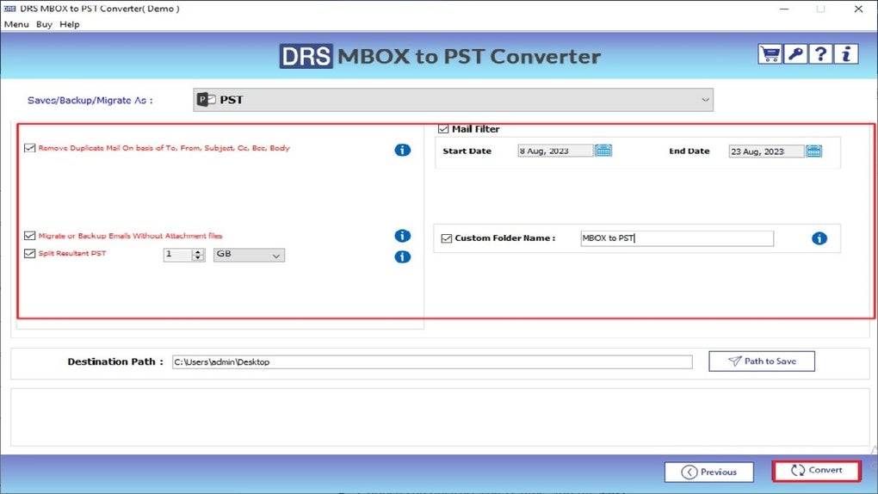The height and width of the screenshot is (494, 878).
Task: Close the converter window
Action: tap(858, 9)
